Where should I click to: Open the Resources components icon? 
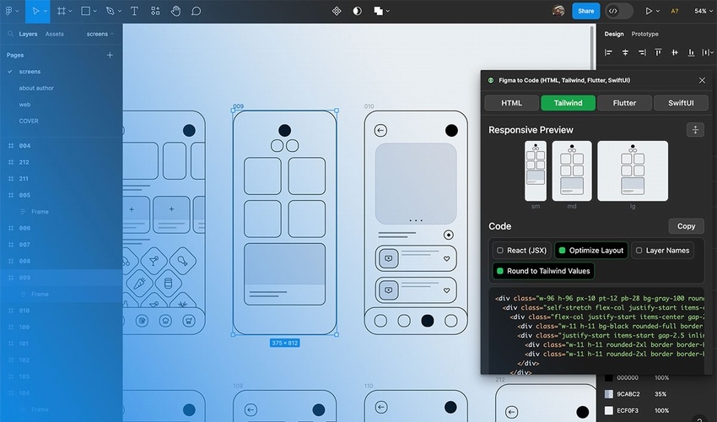tap(155, 11)
